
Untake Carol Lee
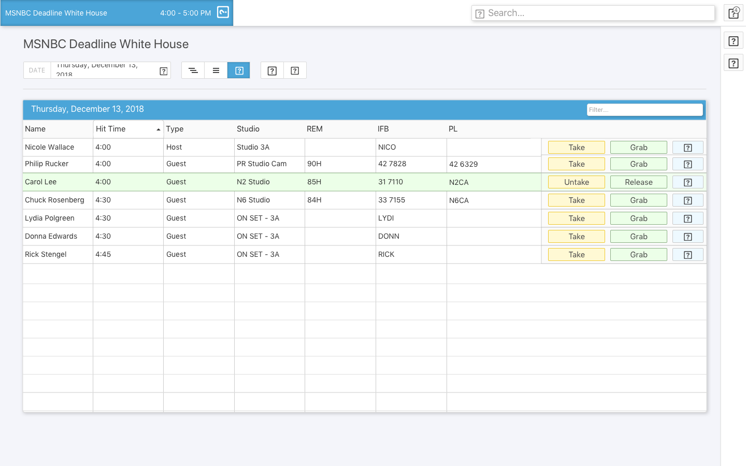tap(576, 182)
